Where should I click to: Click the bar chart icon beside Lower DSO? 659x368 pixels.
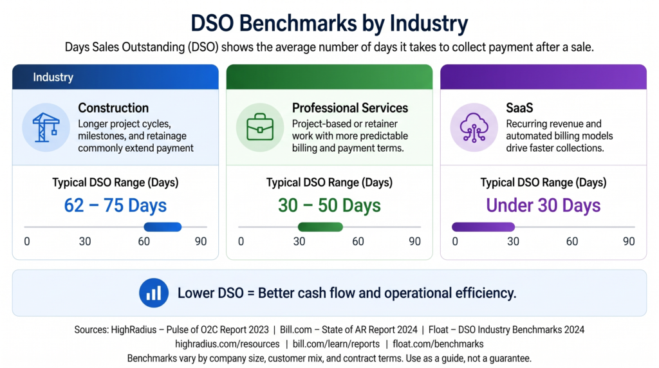tap(154, 293)
